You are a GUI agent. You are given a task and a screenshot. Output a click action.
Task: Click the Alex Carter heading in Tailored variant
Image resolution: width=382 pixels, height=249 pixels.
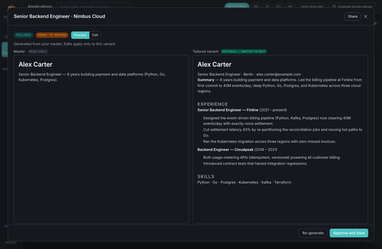click(x=214, y=64)
